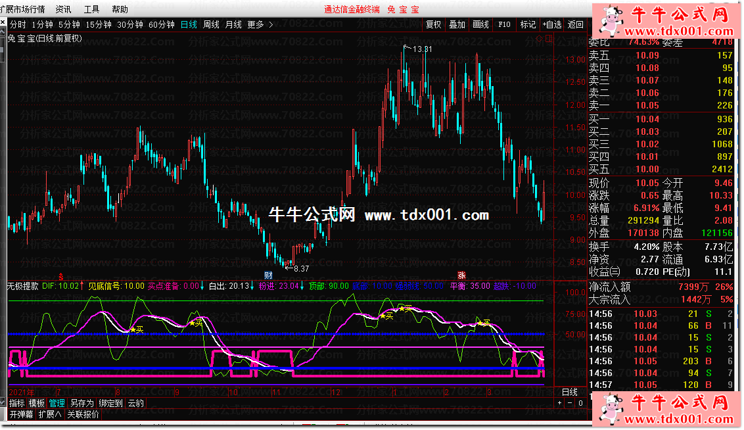Click the blue 财 marker icon
This screenshot has width=744, height=430.
tap(268, 274)
